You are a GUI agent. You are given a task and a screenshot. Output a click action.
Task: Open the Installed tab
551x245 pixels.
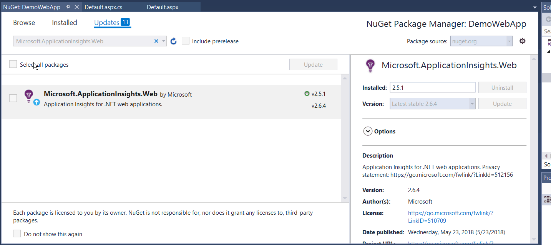pyautogui.click(x=65, y=23)
